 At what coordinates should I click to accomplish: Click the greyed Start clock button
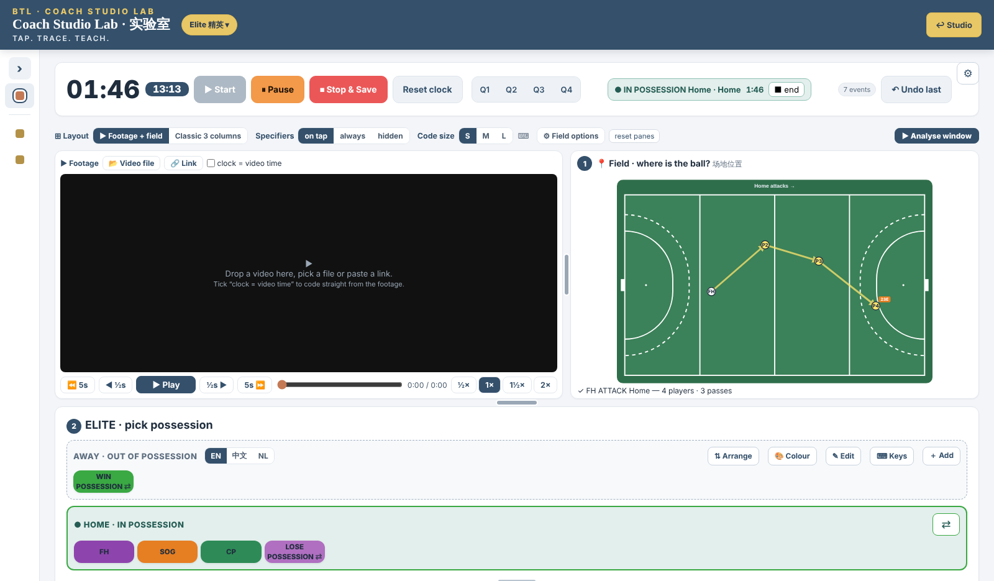220,89
